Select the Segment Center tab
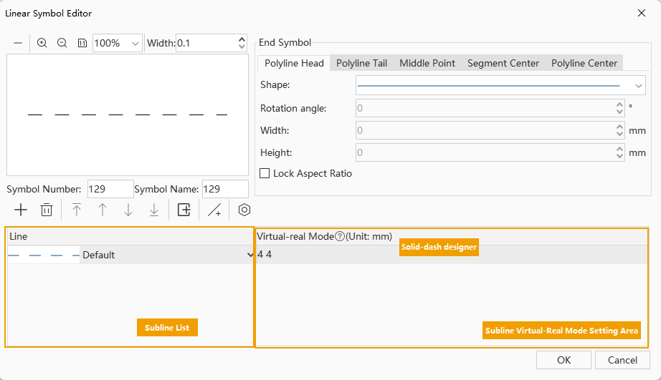The height and width of the screenshot is (380, 661). (503, 63)
